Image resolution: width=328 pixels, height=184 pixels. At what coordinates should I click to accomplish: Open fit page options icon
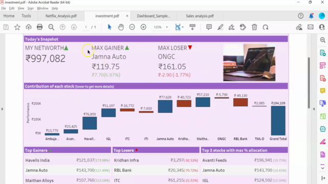coord(179,27)
